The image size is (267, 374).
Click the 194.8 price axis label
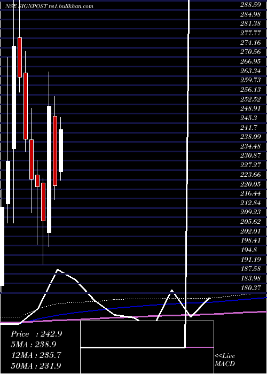pos(249,250)
